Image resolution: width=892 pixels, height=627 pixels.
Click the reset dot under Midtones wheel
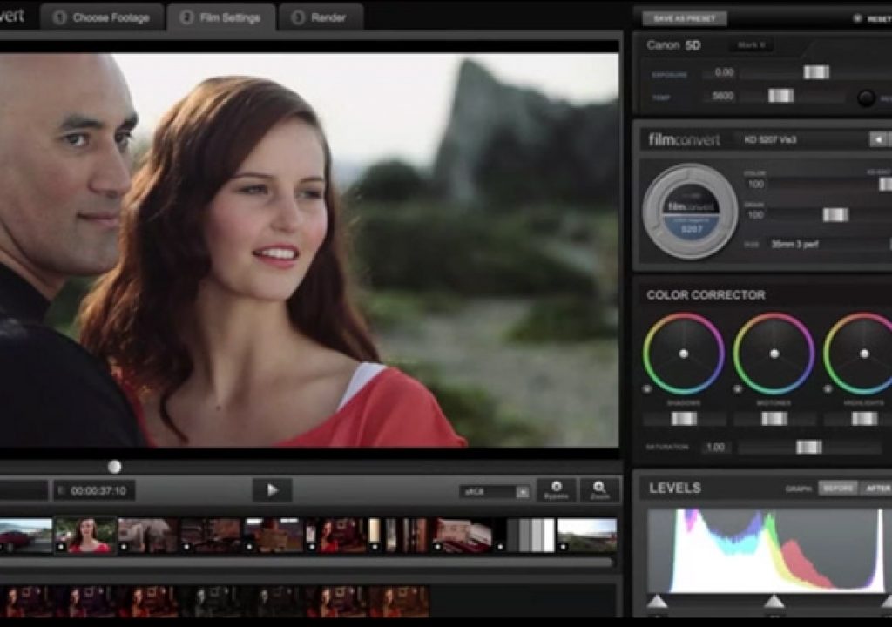pos(738,389)
